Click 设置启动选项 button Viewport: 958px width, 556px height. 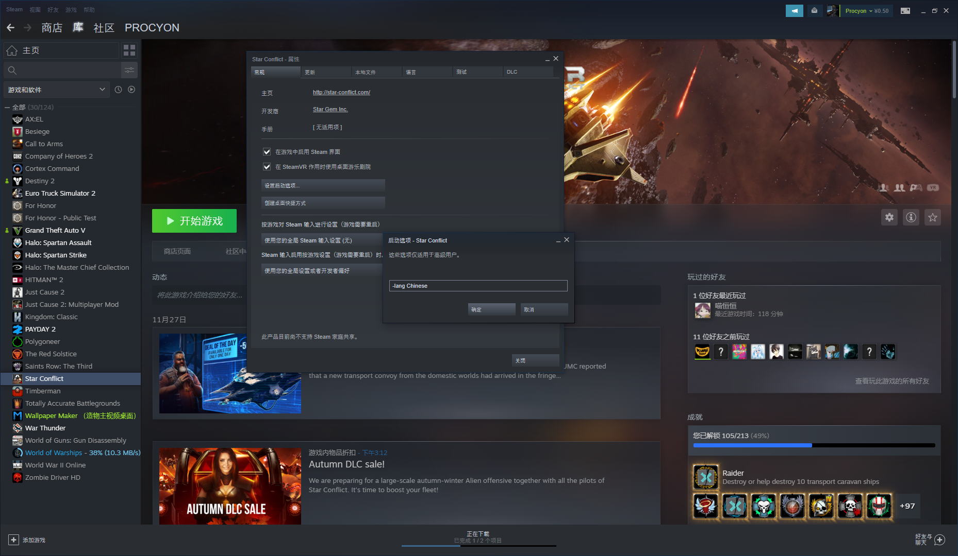click(323, 185)
